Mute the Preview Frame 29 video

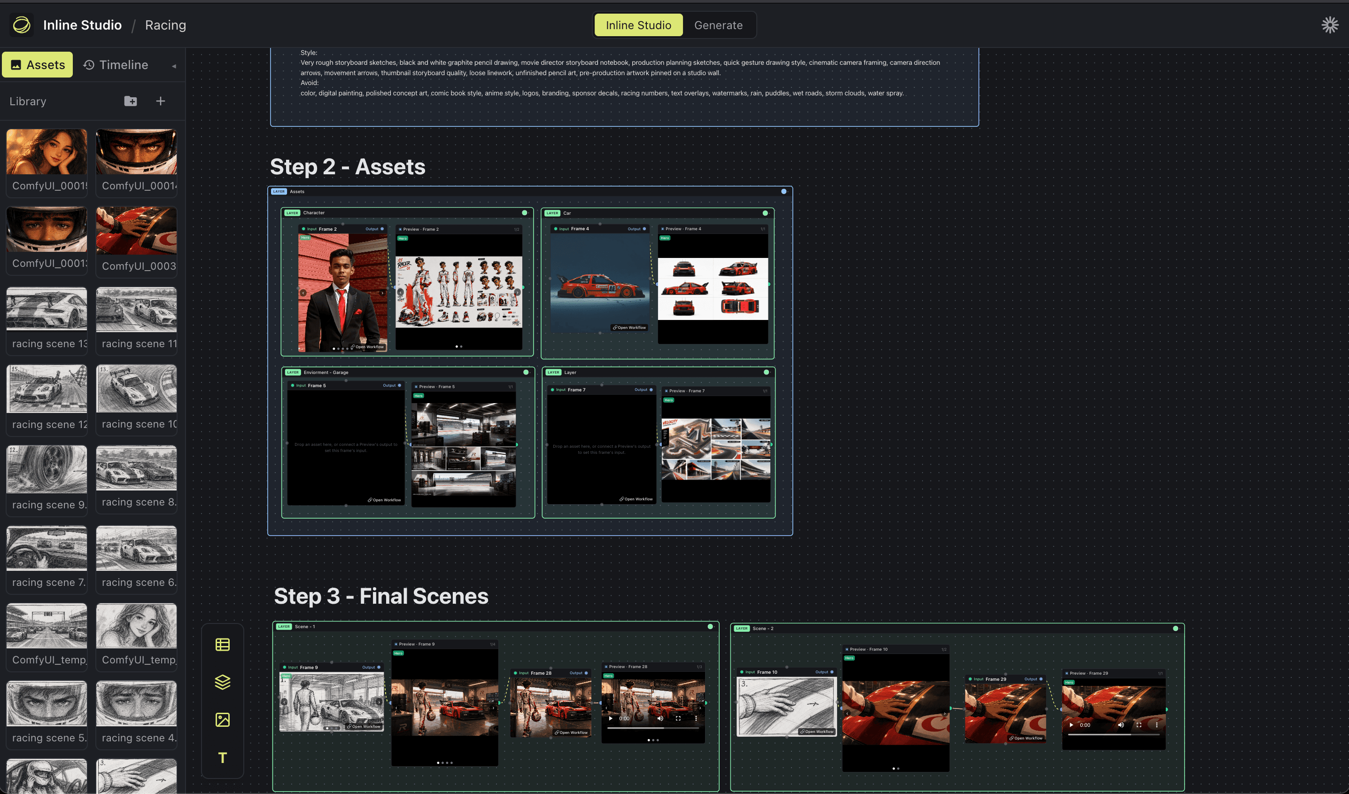coord(1121,725)
